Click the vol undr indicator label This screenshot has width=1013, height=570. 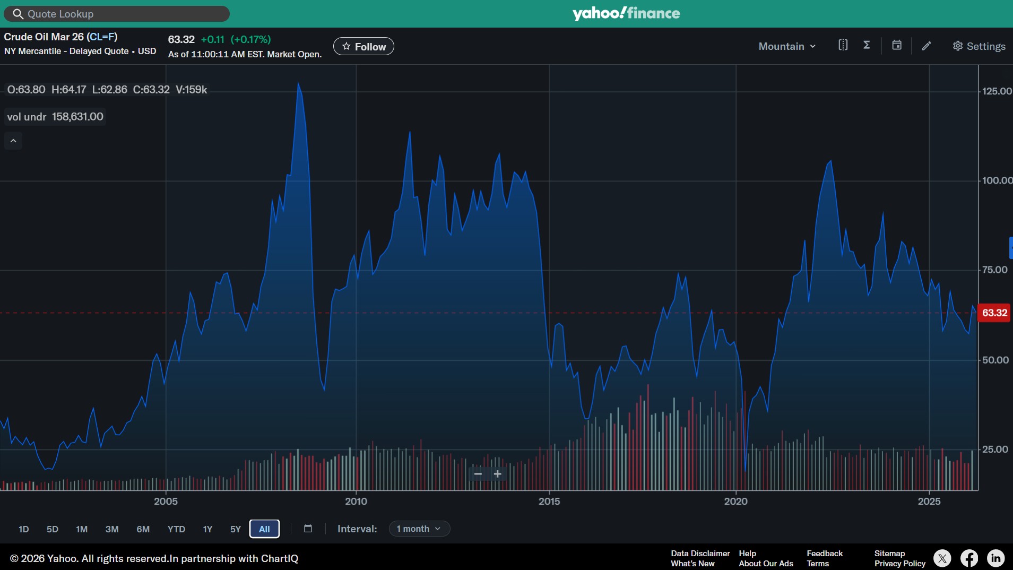tap(27, 117)
